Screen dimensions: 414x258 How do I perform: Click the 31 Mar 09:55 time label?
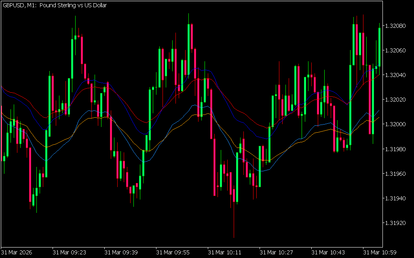pyautogui.click(x=173, y=252)
